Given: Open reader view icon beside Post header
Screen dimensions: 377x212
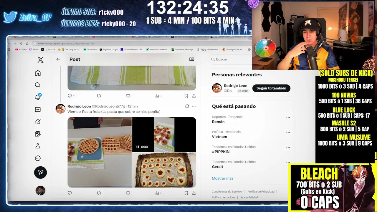Looking at the screenshot, I should pos(192,59).
